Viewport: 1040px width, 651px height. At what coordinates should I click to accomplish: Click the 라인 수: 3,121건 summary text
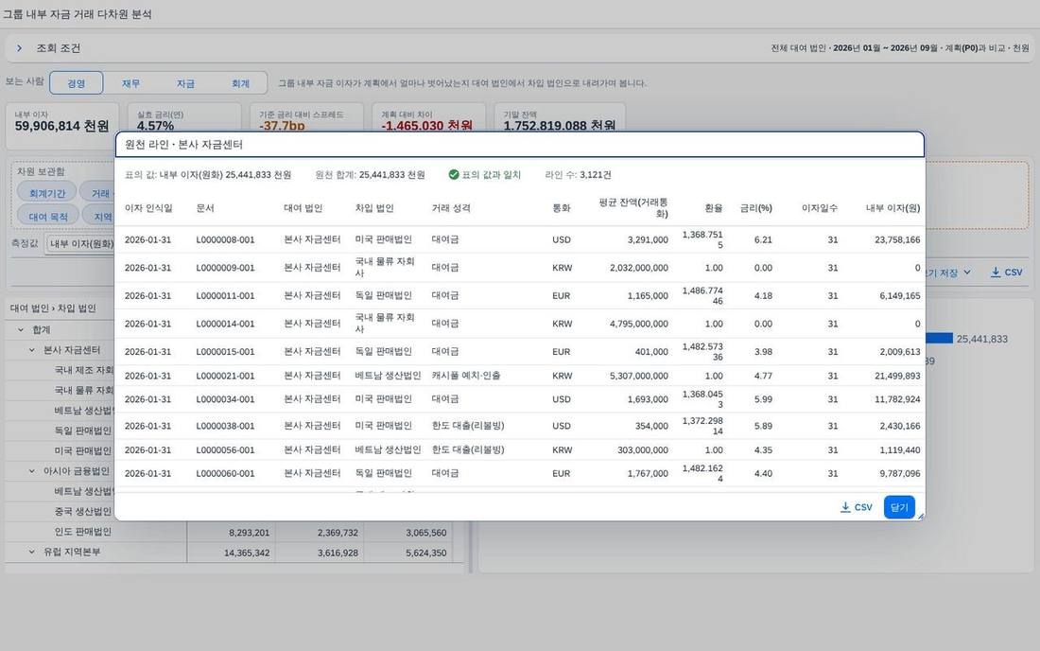pos(578,174)
